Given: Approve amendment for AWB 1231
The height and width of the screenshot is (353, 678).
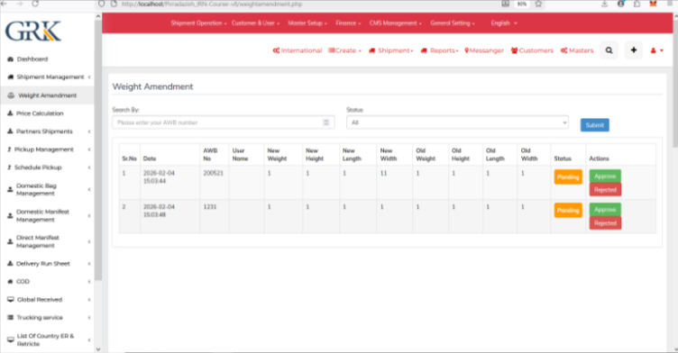Looking at the screenshot, I should (x=605, y=210).
